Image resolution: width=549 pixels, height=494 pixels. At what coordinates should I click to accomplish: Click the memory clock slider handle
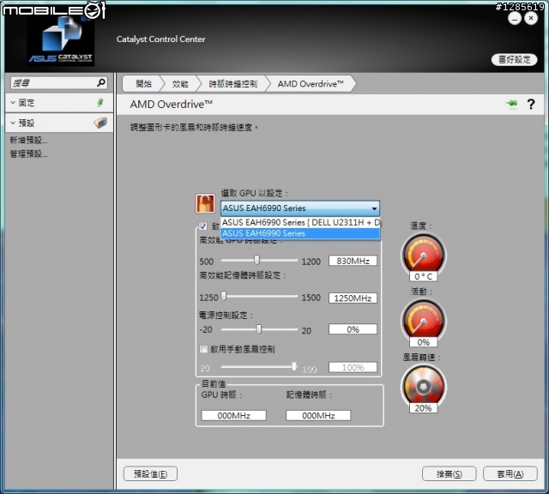click(224, 296)
